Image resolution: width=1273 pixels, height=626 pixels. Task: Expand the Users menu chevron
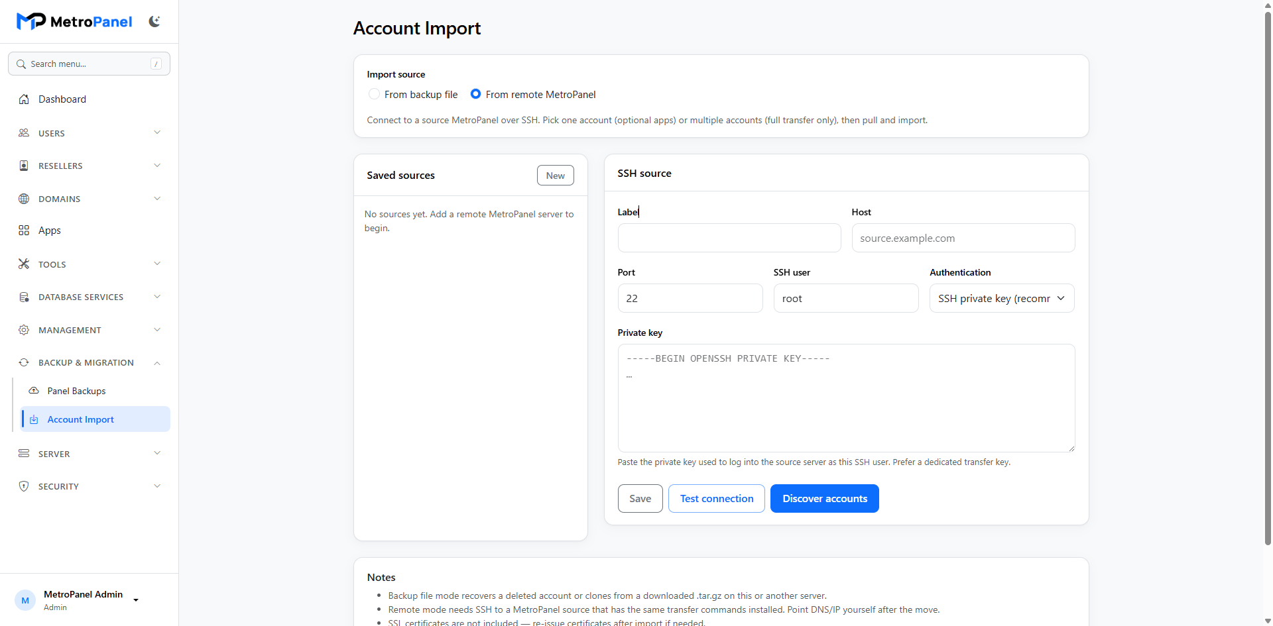click(157, 132)
